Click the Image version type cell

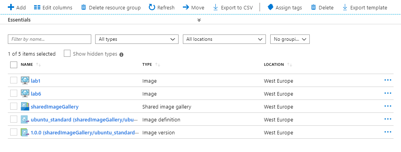tap(159, 133)
